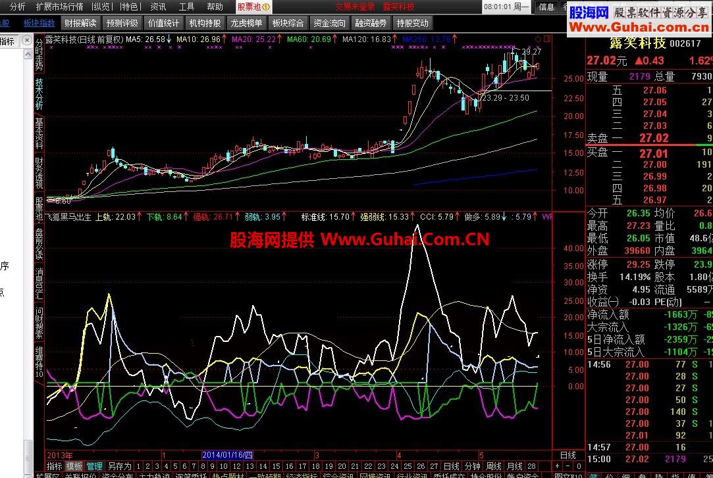The height and width of the screenshot is (478, 713).
Task: Switch to the 股票池 tab
Action: [253, 7]
